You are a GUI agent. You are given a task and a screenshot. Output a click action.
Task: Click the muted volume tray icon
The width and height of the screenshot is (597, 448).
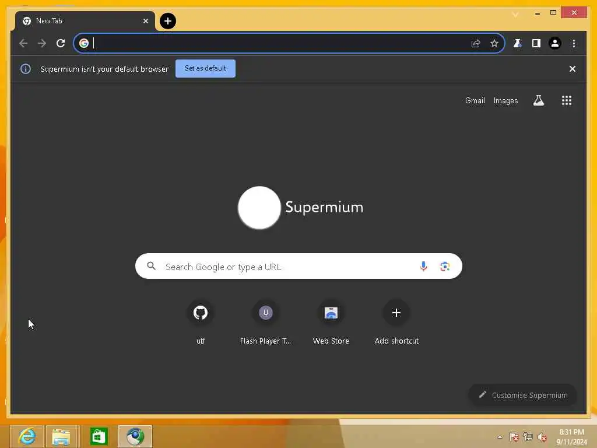tap(542, 437)
